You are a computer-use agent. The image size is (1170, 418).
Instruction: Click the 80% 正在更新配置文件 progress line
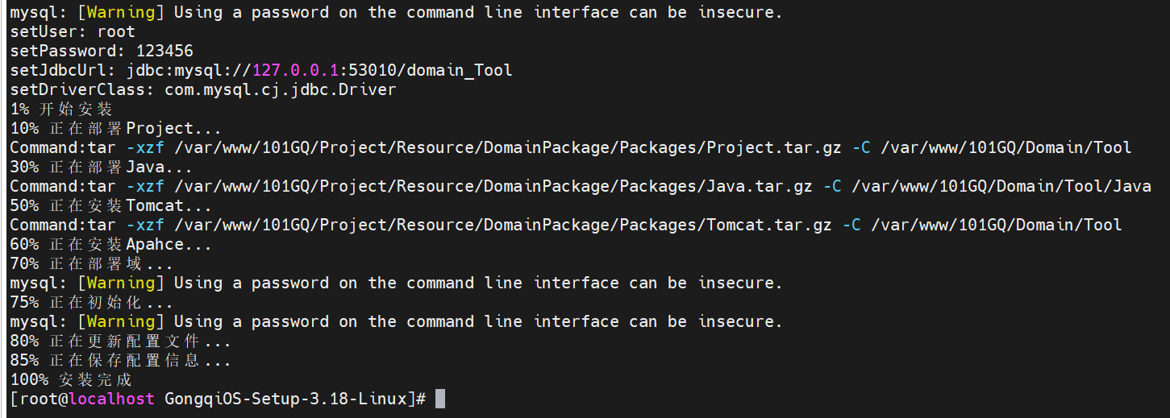pyautogui.click(x=120, y=341)
